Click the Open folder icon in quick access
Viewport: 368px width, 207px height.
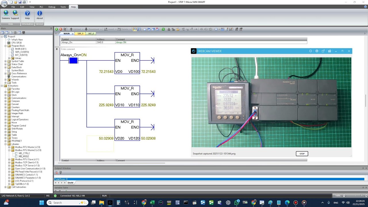click(x=16, y=2)
